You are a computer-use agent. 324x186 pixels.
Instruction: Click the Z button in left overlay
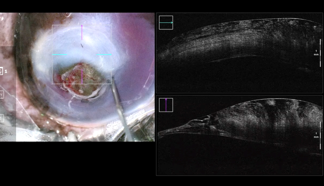pyautogui.click(x=1, y=118)
